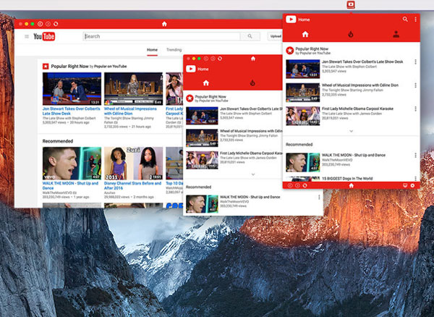Switch to the Home tab in large window
Viewport: 434px width, 317px height.
[152, 50]
